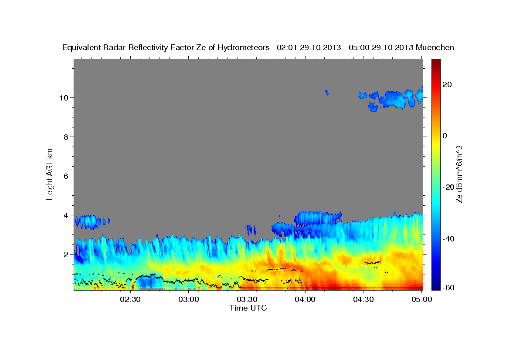The width and height of the screenshot is (523, 348).
Task: Click the colorbar tick label -20
Action: tap(448, 187)
